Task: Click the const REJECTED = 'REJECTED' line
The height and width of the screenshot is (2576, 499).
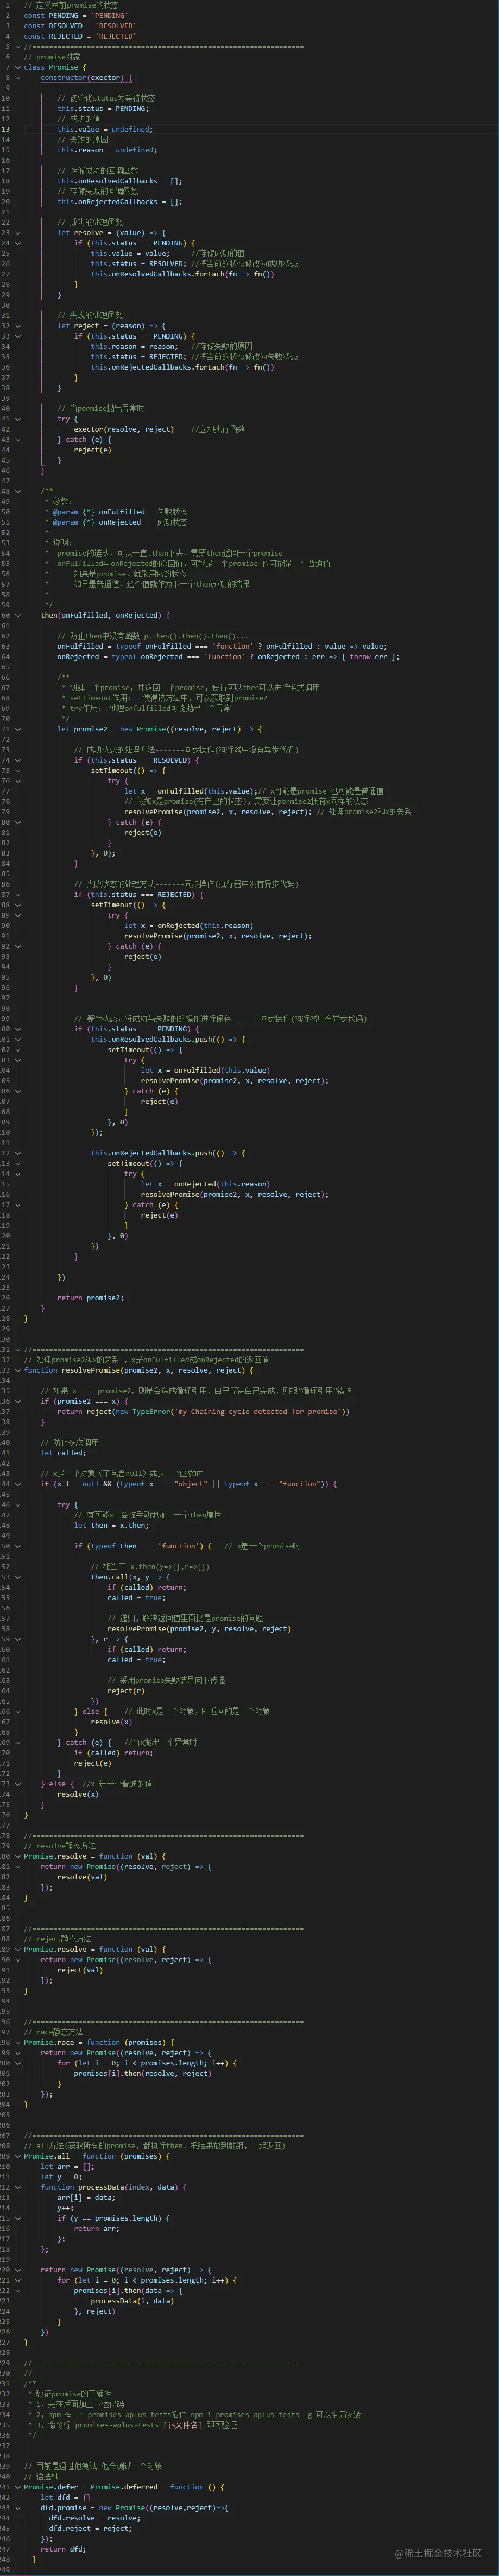Action: pyautogui.click(x=80, y=36)
